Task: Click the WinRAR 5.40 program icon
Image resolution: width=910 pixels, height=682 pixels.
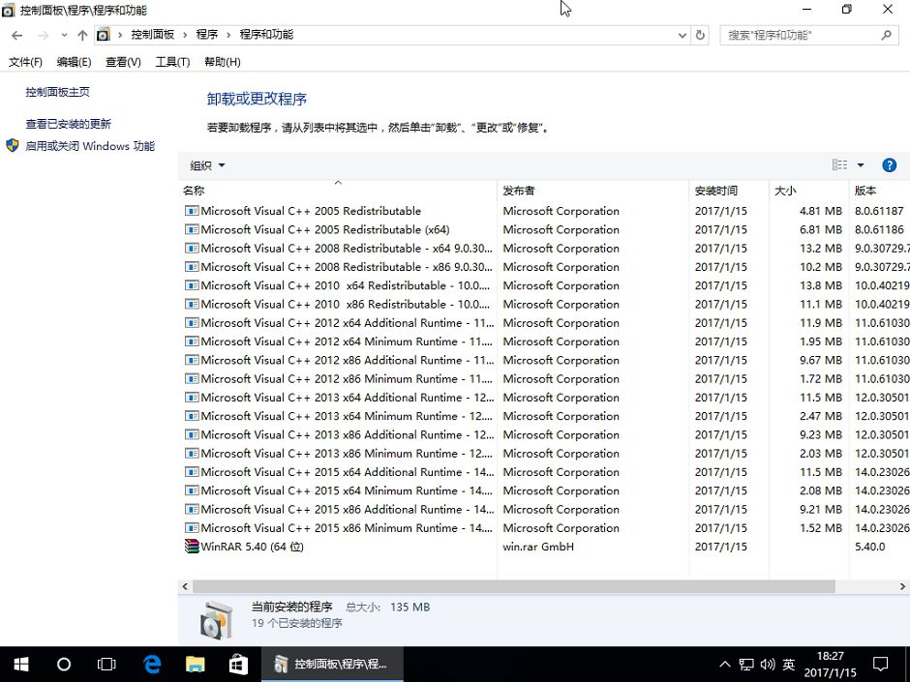Action: coord(192,547)
